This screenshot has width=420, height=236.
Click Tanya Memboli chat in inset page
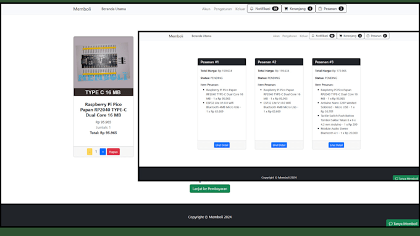click(x=406, y=178)
